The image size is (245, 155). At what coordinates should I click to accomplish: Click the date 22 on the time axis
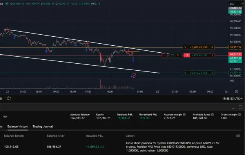click(x=7, y=92)
